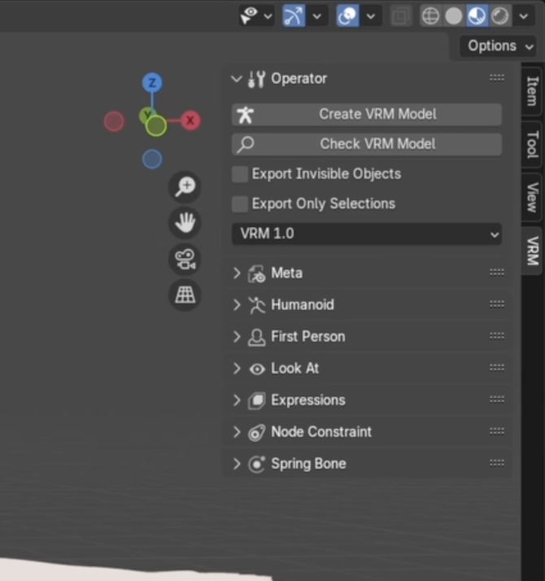Viewport: 545px width, 581px height.
Task: Expand the Node Constraint panel
Action: tap(237, 432)
